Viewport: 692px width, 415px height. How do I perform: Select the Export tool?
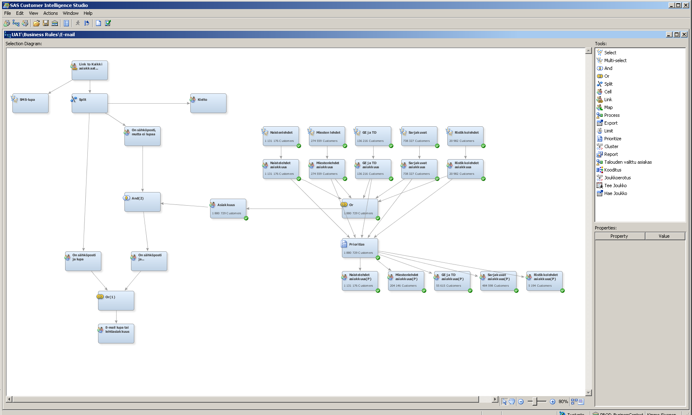coord(610,123)
